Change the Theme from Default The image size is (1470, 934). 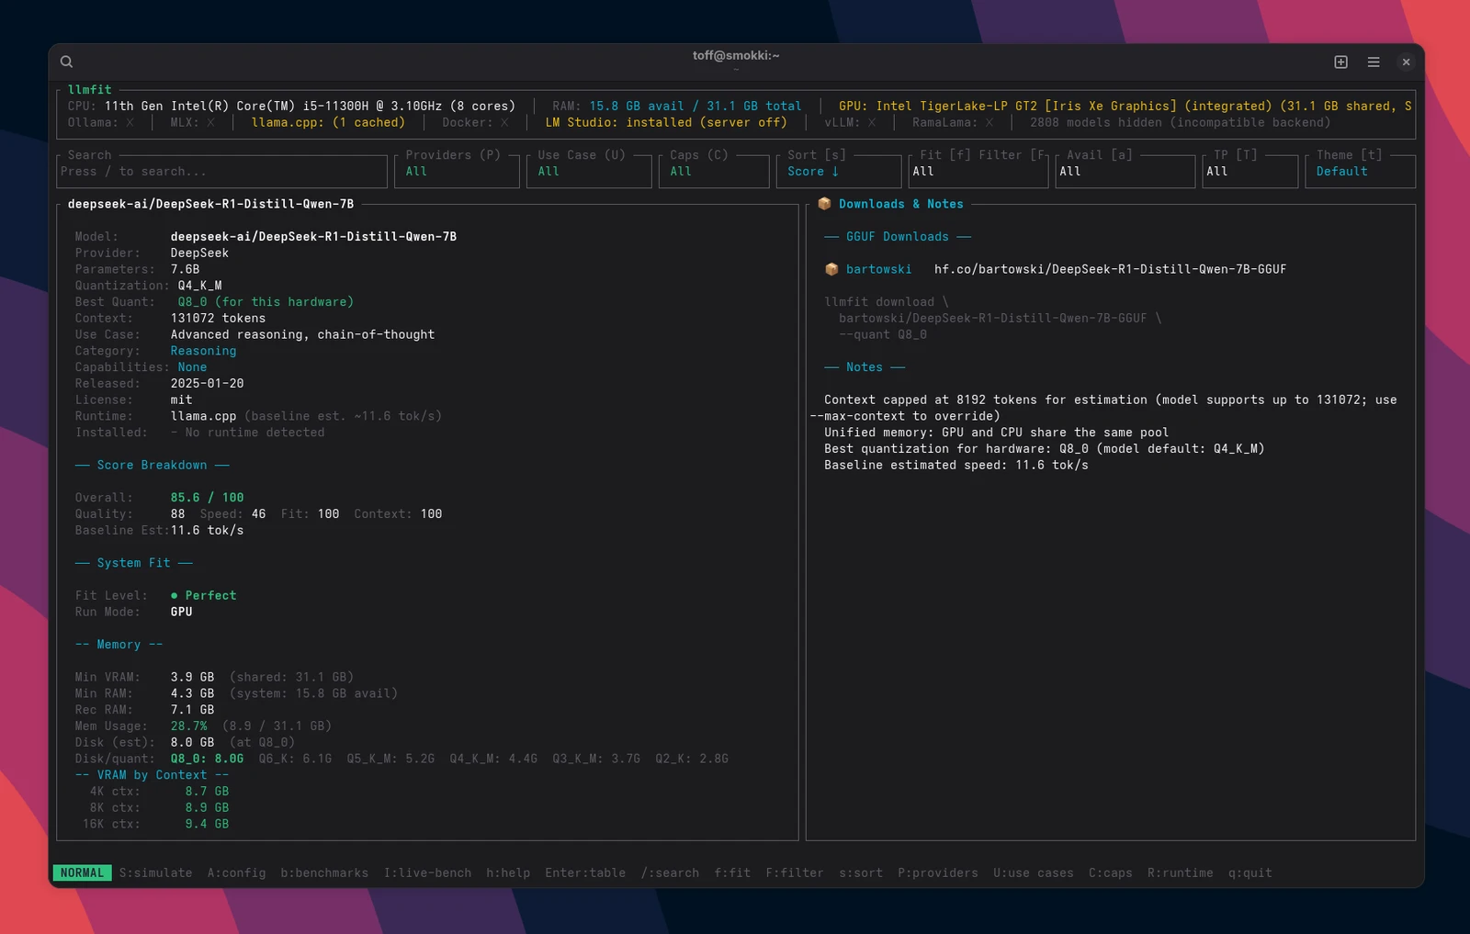coord(1361,172)
